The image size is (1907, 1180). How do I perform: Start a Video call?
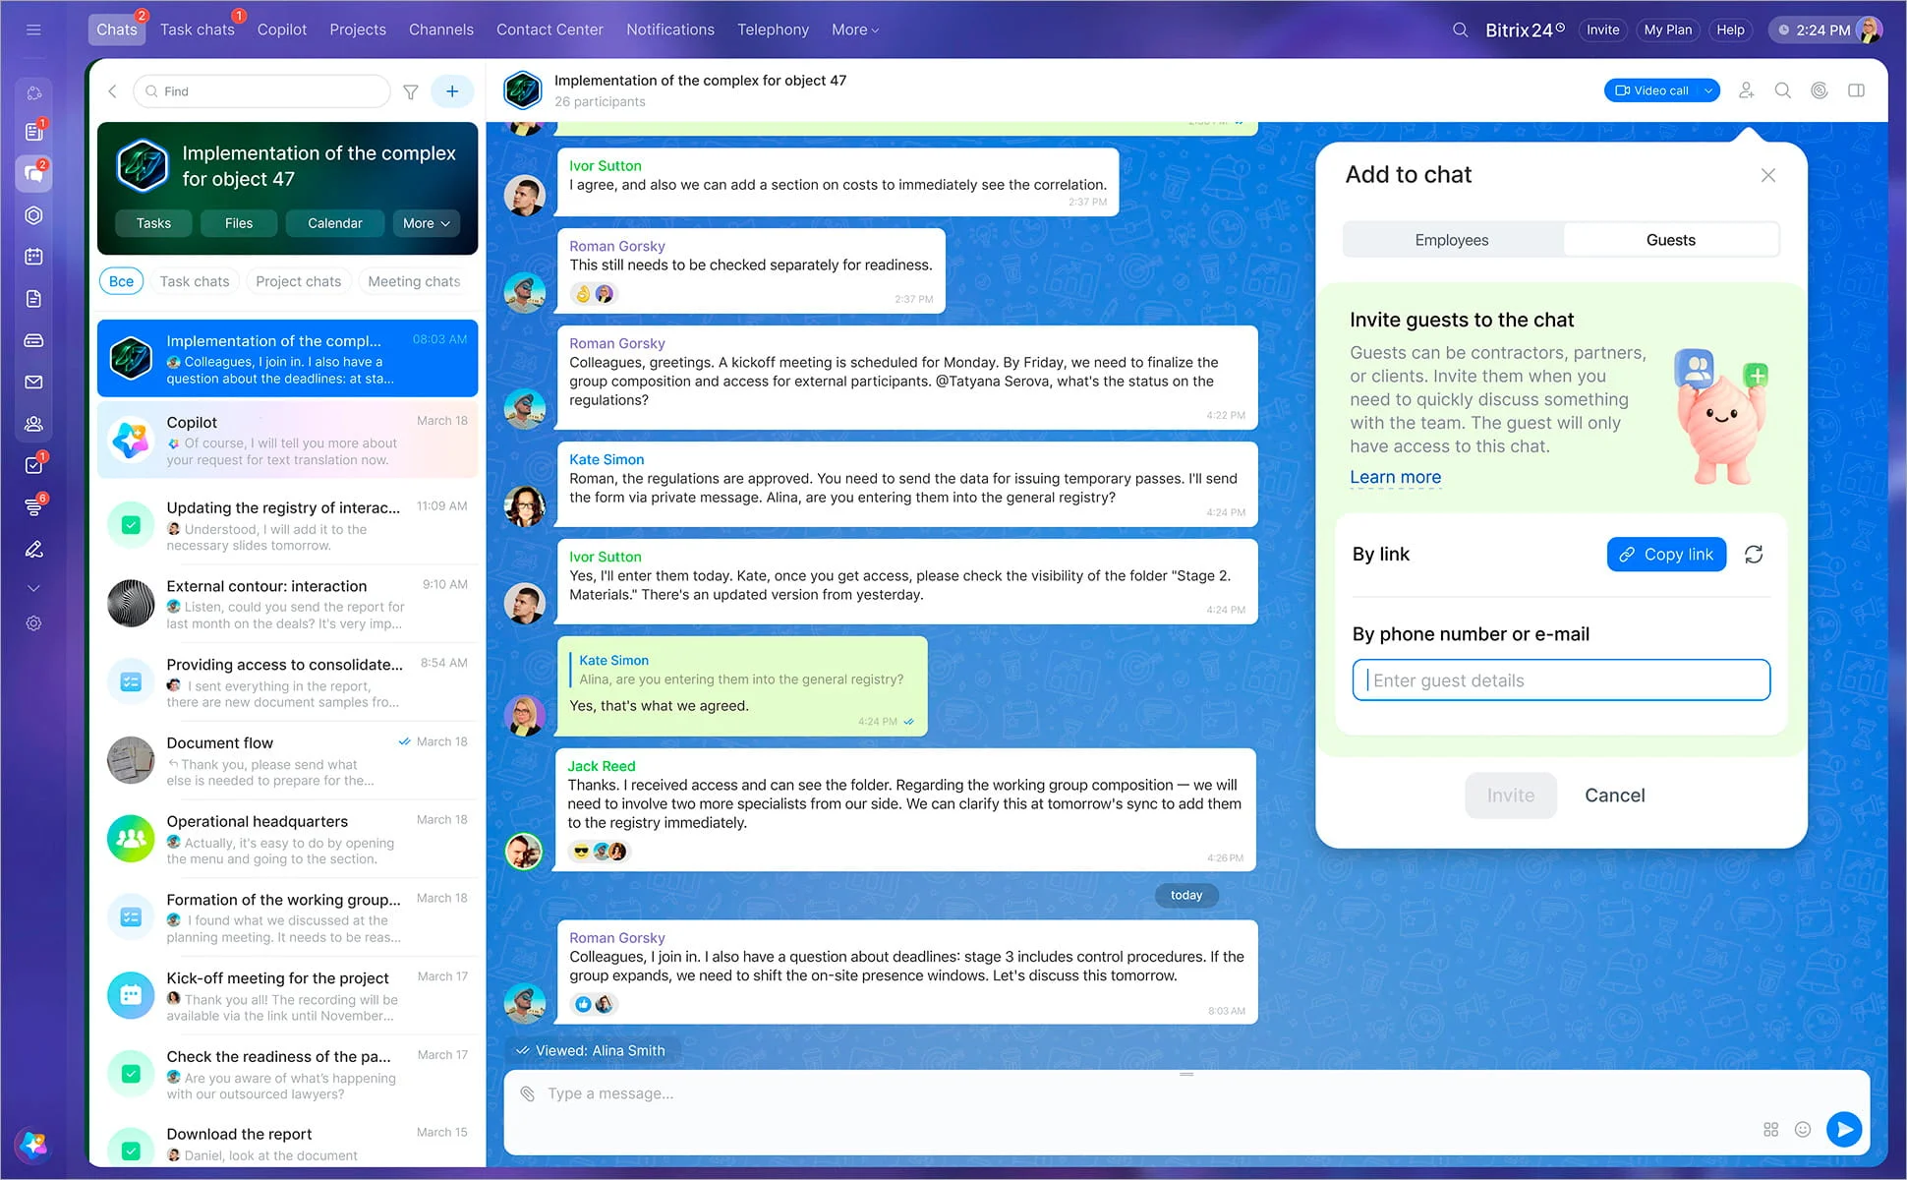coord(1652,90)
